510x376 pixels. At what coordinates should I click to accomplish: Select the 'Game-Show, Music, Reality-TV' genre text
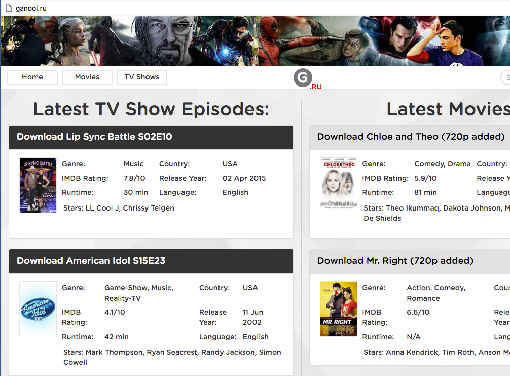(x=139, y=293)
